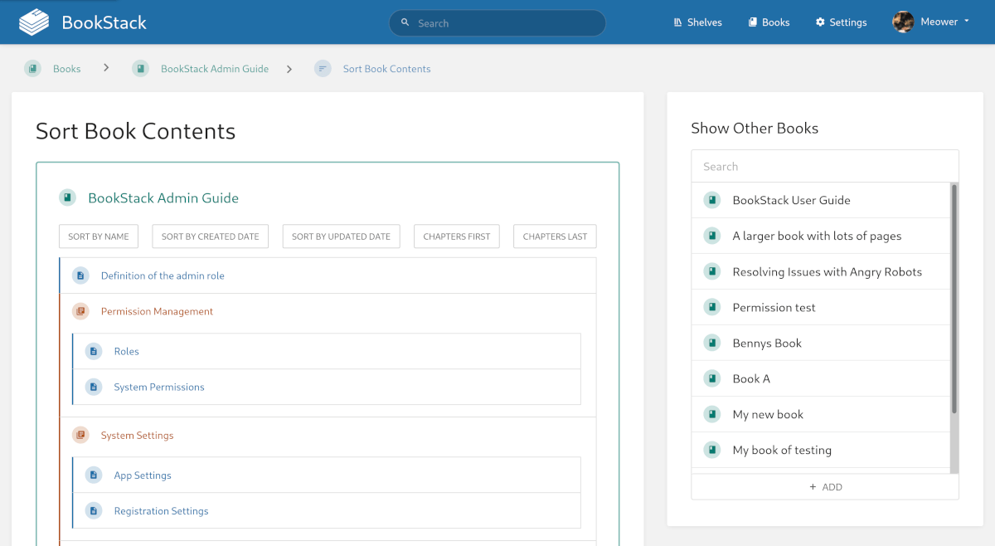Sort contents by created date
Image resolution: width=995 pixels, height=546 pixels.
(211, 236)
